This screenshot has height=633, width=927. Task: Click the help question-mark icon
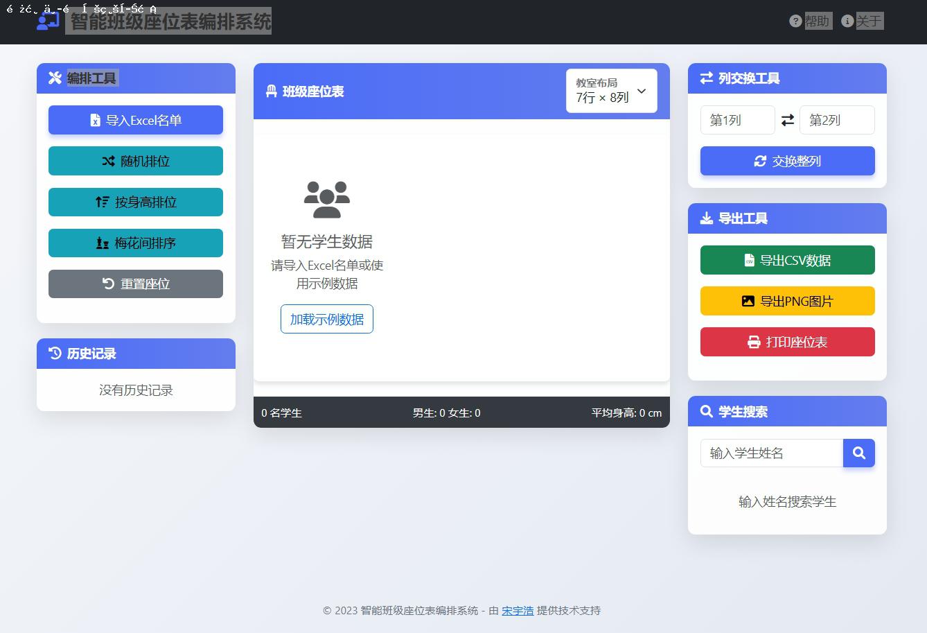795,21
